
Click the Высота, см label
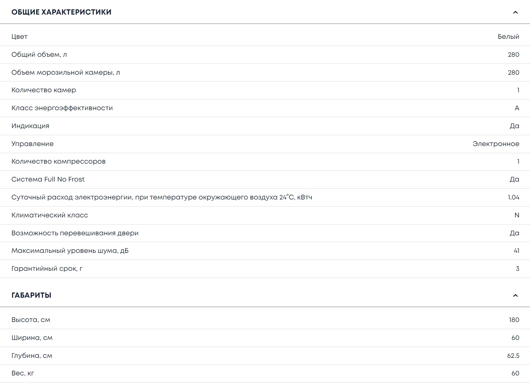pyautogui.click(x=31, y=320)
